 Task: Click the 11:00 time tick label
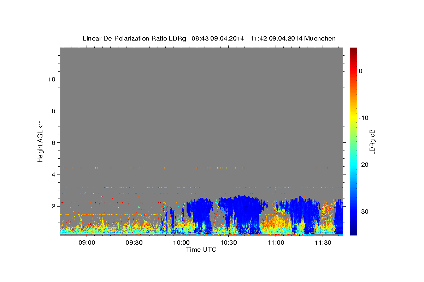coord(276,243)
